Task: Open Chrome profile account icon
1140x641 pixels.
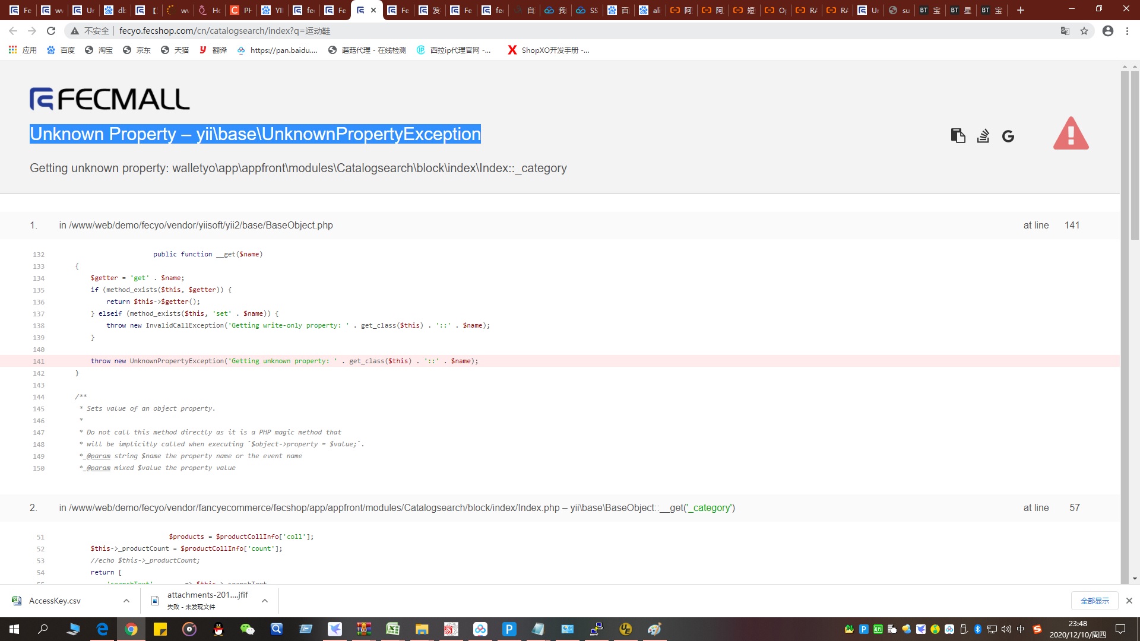Action: [x=1107, y=31]
